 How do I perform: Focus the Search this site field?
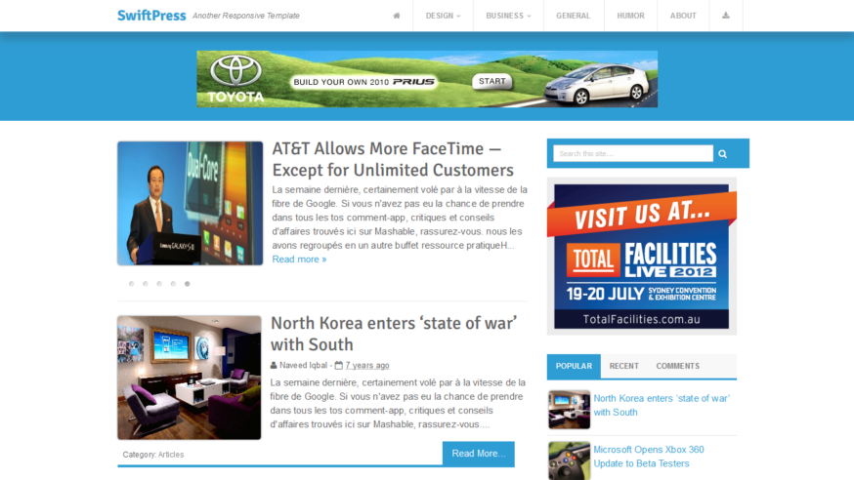(633, 153)
